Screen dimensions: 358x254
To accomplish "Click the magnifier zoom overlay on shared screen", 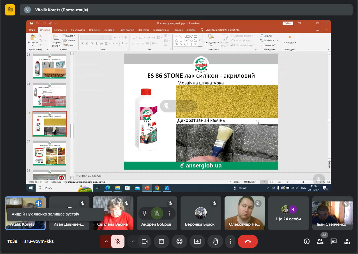I will tap(319, 180).
